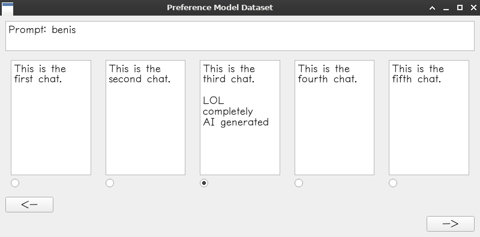
Task: Click the selected radio button under third chat
Action: click(x=204, y=183)
